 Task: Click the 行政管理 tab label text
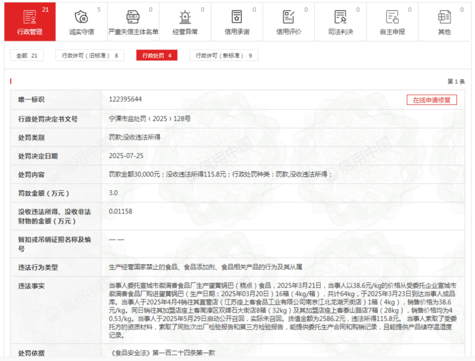[30, 32]
